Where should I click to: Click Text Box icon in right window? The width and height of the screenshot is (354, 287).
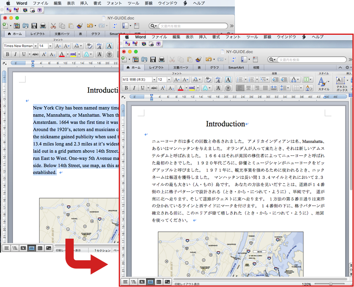340,80
